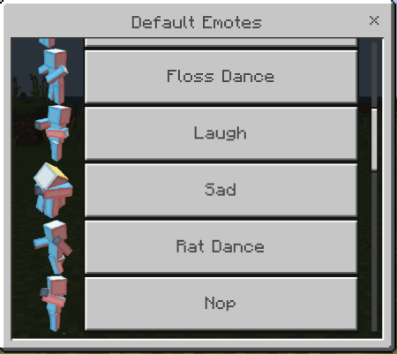Close the Default Emotes window
Viewport: 397px width, 354px height.
coord(374,20)
